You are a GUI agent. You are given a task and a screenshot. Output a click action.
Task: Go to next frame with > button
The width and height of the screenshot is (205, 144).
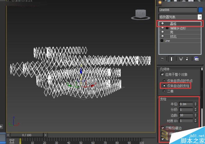point(45,135)
